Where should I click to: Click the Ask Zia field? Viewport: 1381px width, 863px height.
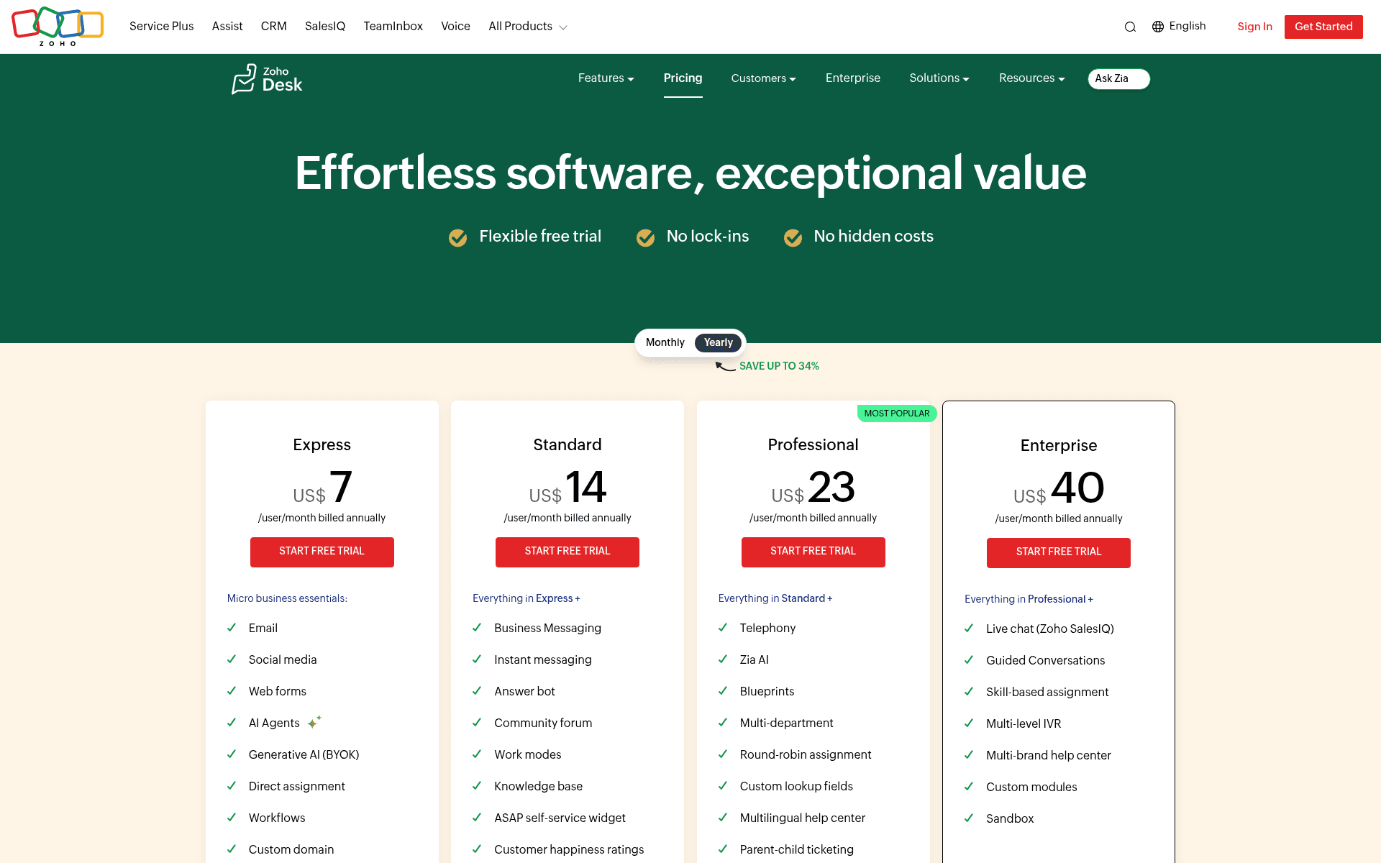[x=1118, y=78]
